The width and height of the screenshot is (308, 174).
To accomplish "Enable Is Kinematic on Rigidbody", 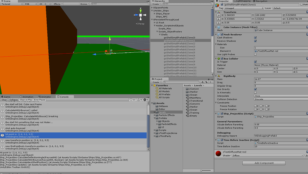I will click(x=255, y=92).
